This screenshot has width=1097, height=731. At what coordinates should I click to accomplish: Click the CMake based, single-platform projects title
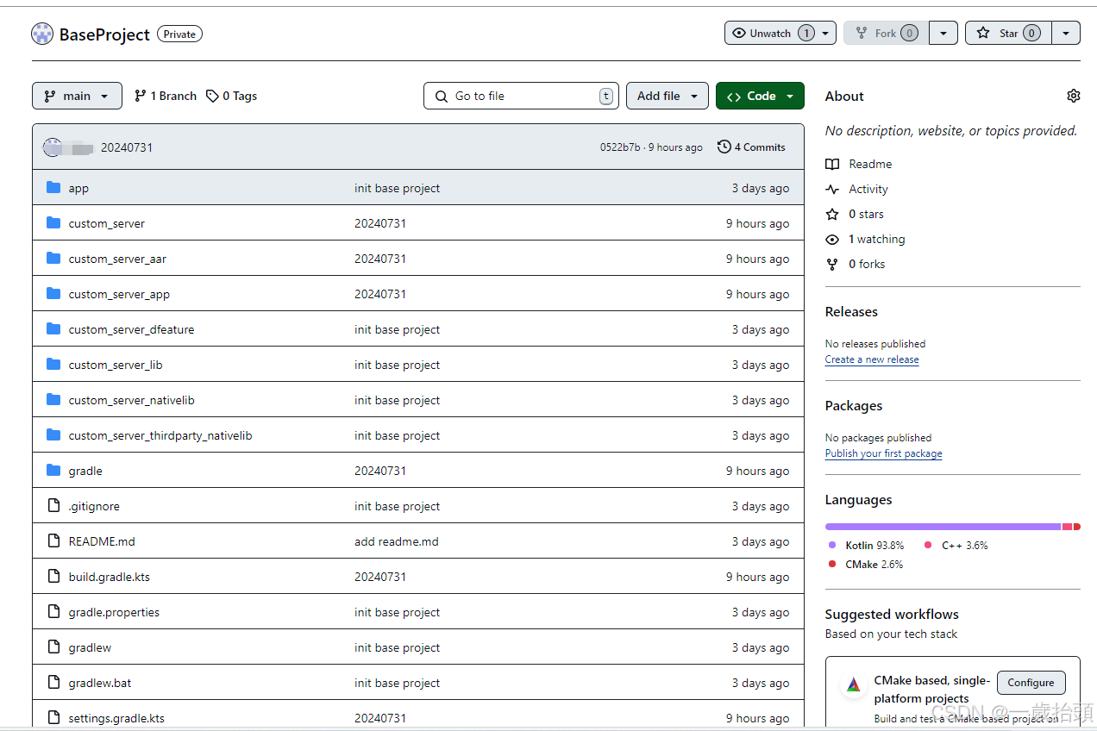tap(932, 689)
